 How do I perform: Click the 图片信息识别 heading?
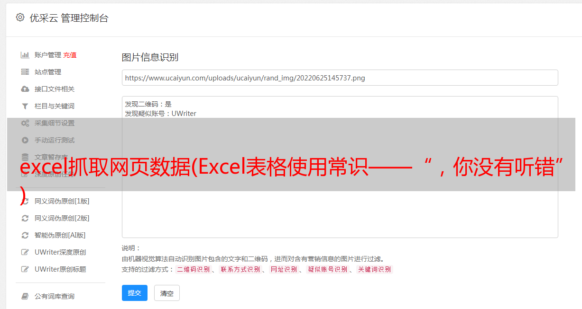click(150, 57)
